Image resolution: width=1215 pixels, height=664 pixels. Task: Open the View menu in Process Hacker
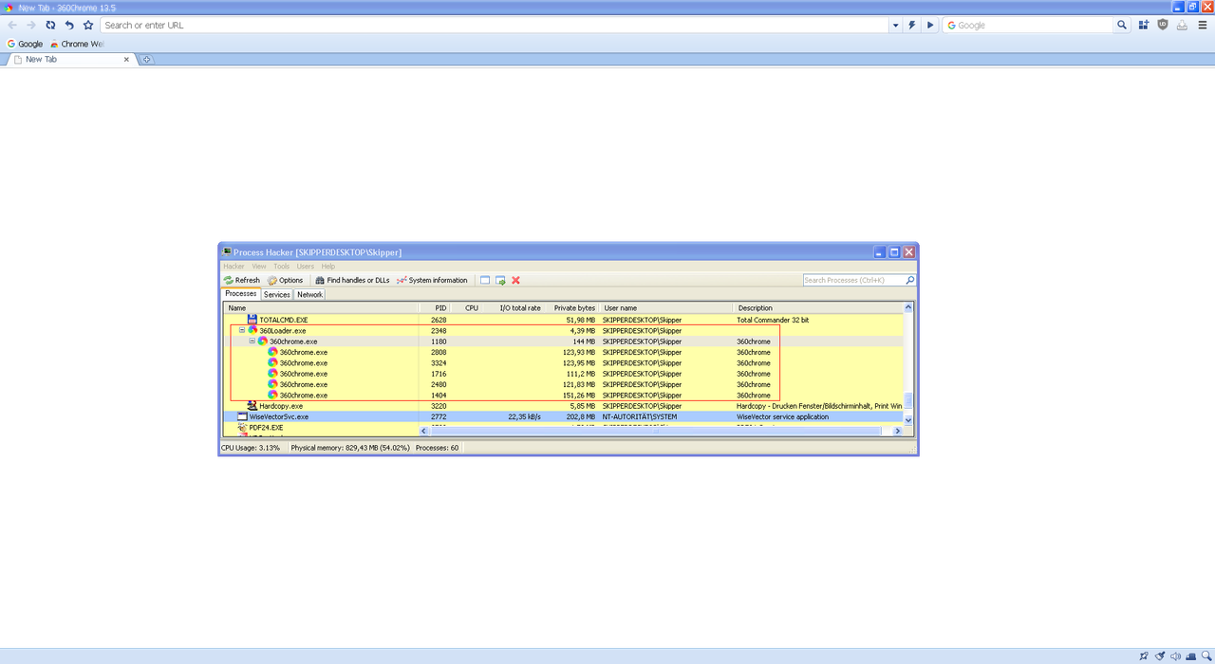point(259,267)
